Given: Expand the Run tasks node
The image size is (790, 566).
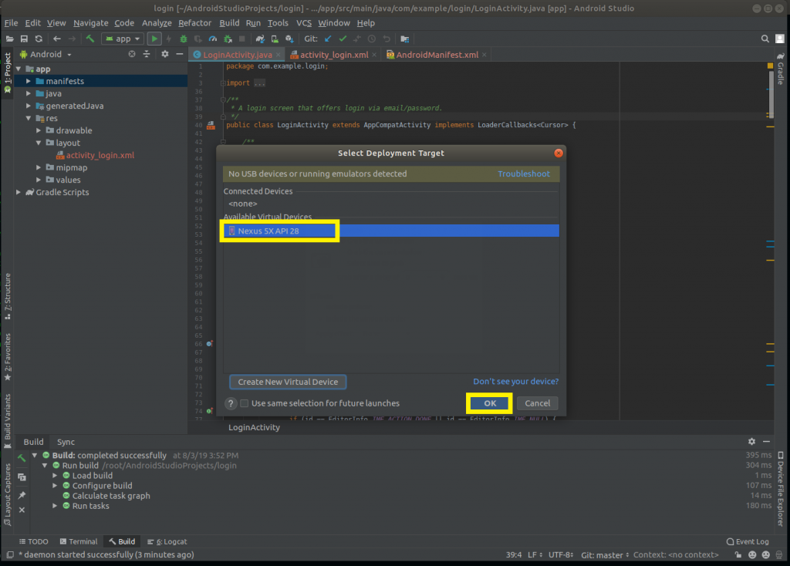Looking at the screenshot, I should [x=55, y=506].
